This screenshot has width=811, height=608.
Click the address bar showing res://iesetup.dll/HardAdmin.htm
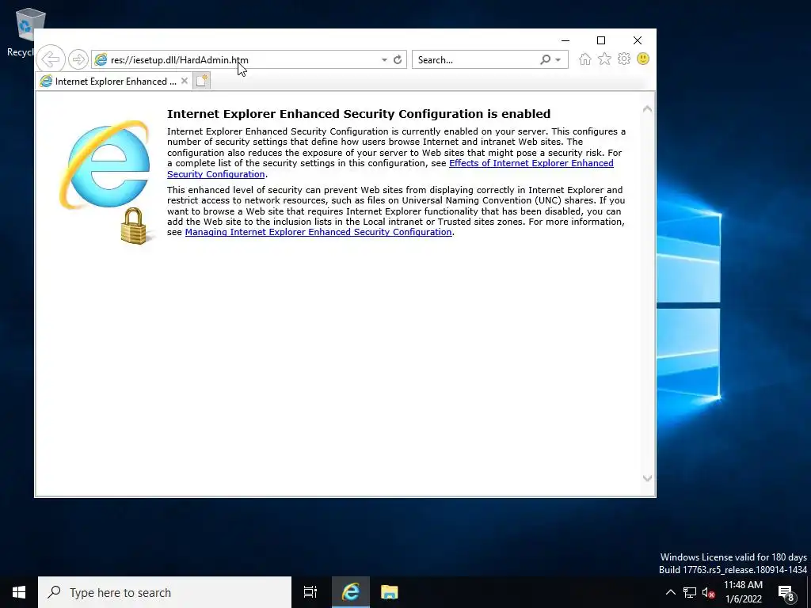pyautogui.click(x=248, y=59)
